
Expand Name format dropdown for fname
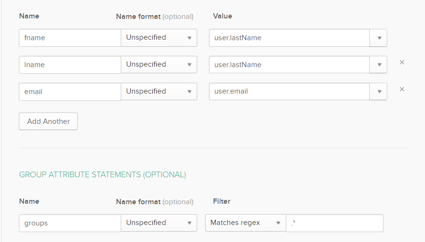[159, 38]
